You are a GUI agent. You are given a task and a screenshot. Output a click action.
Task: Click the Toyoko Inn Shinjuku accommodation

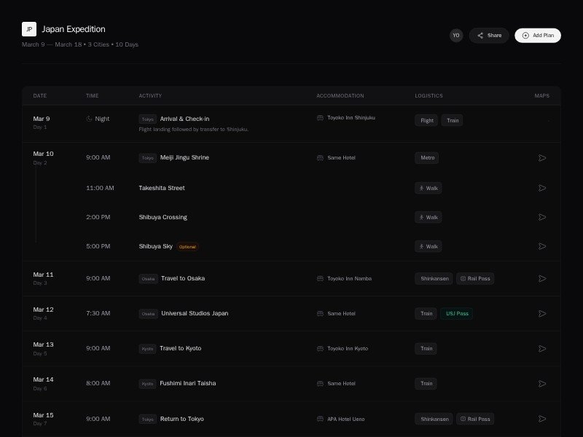coord(346,117)
